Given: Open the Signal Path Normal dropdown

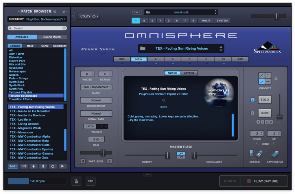Looking at the screenshot, I should [x=96, y=114].
